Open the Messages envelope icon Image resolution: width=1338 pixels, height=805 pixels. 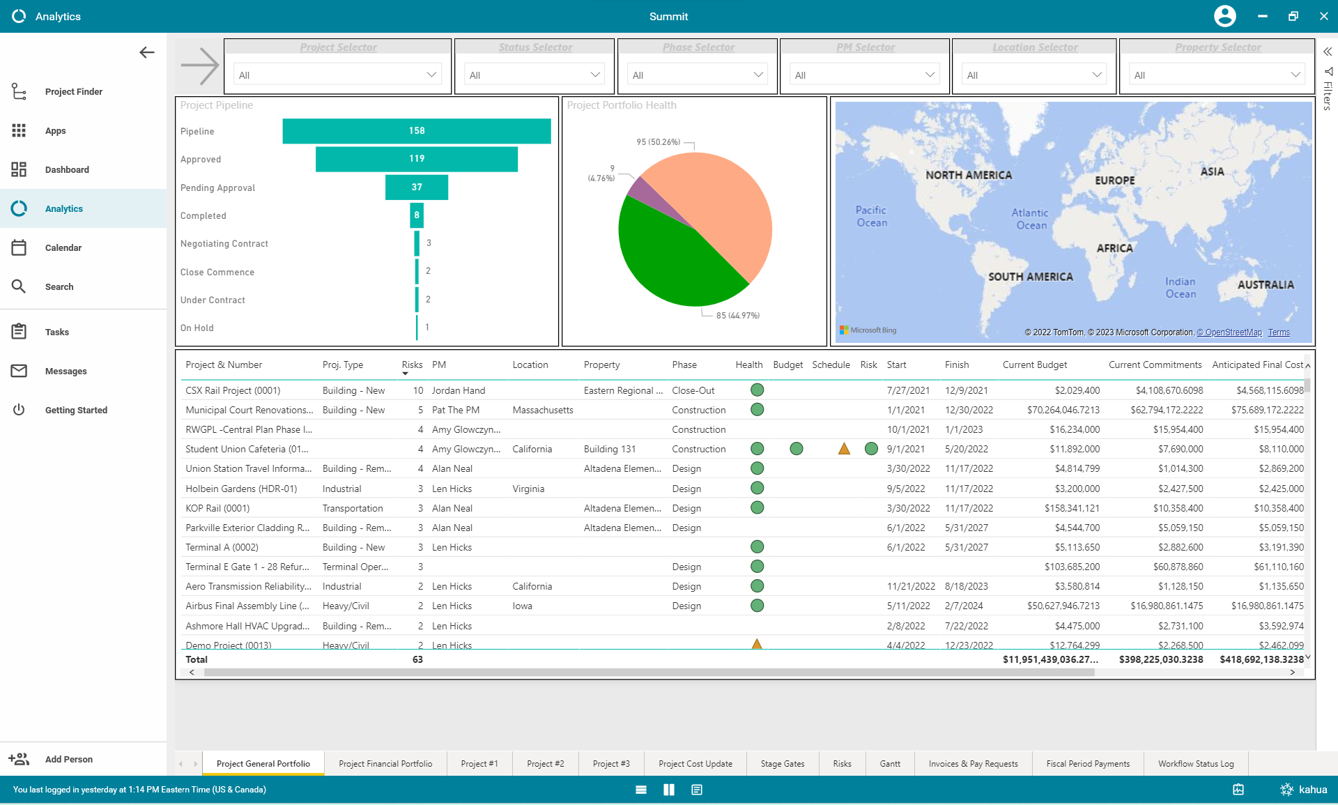point(19,371)
